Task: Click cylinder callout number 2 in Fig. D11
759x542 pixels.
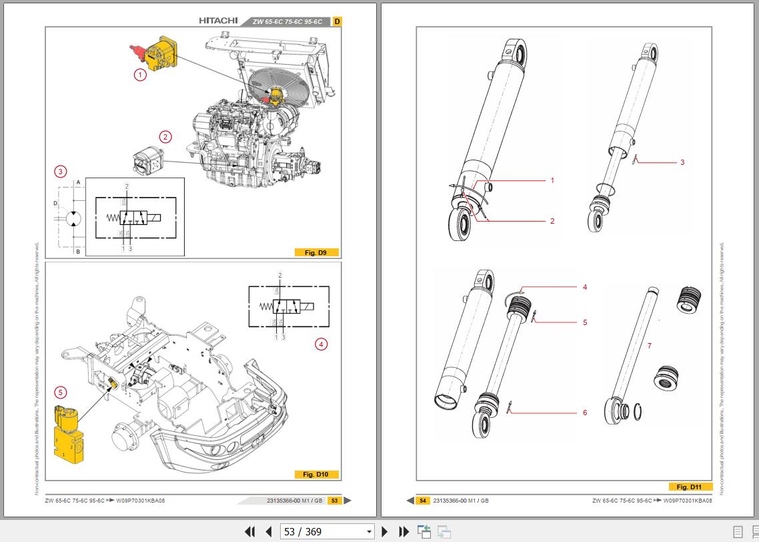Action: coord(552,221)
